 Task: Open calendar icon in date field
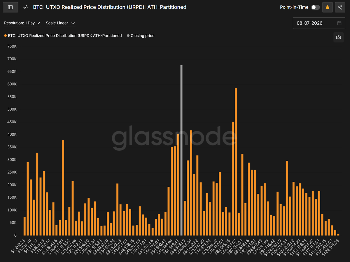pyautogui.click(x=339, y=23)
